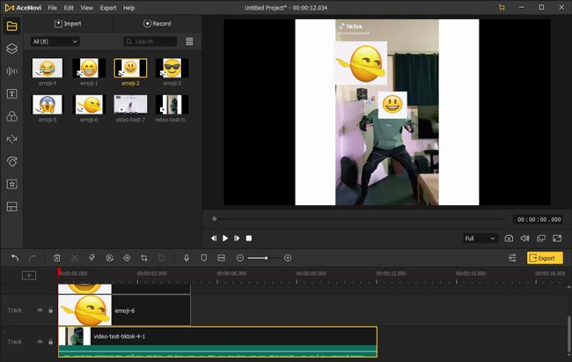572x362 pixels.
Task: Open timeline settings sliders icon
Action: tap(512, 258)
